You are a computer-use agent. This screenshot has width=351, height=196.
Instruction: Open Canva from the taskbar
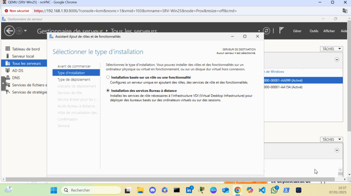(x=213, y=190)
